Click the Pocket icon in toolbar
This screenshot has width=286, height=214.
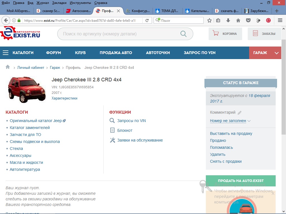click(248, 20)
